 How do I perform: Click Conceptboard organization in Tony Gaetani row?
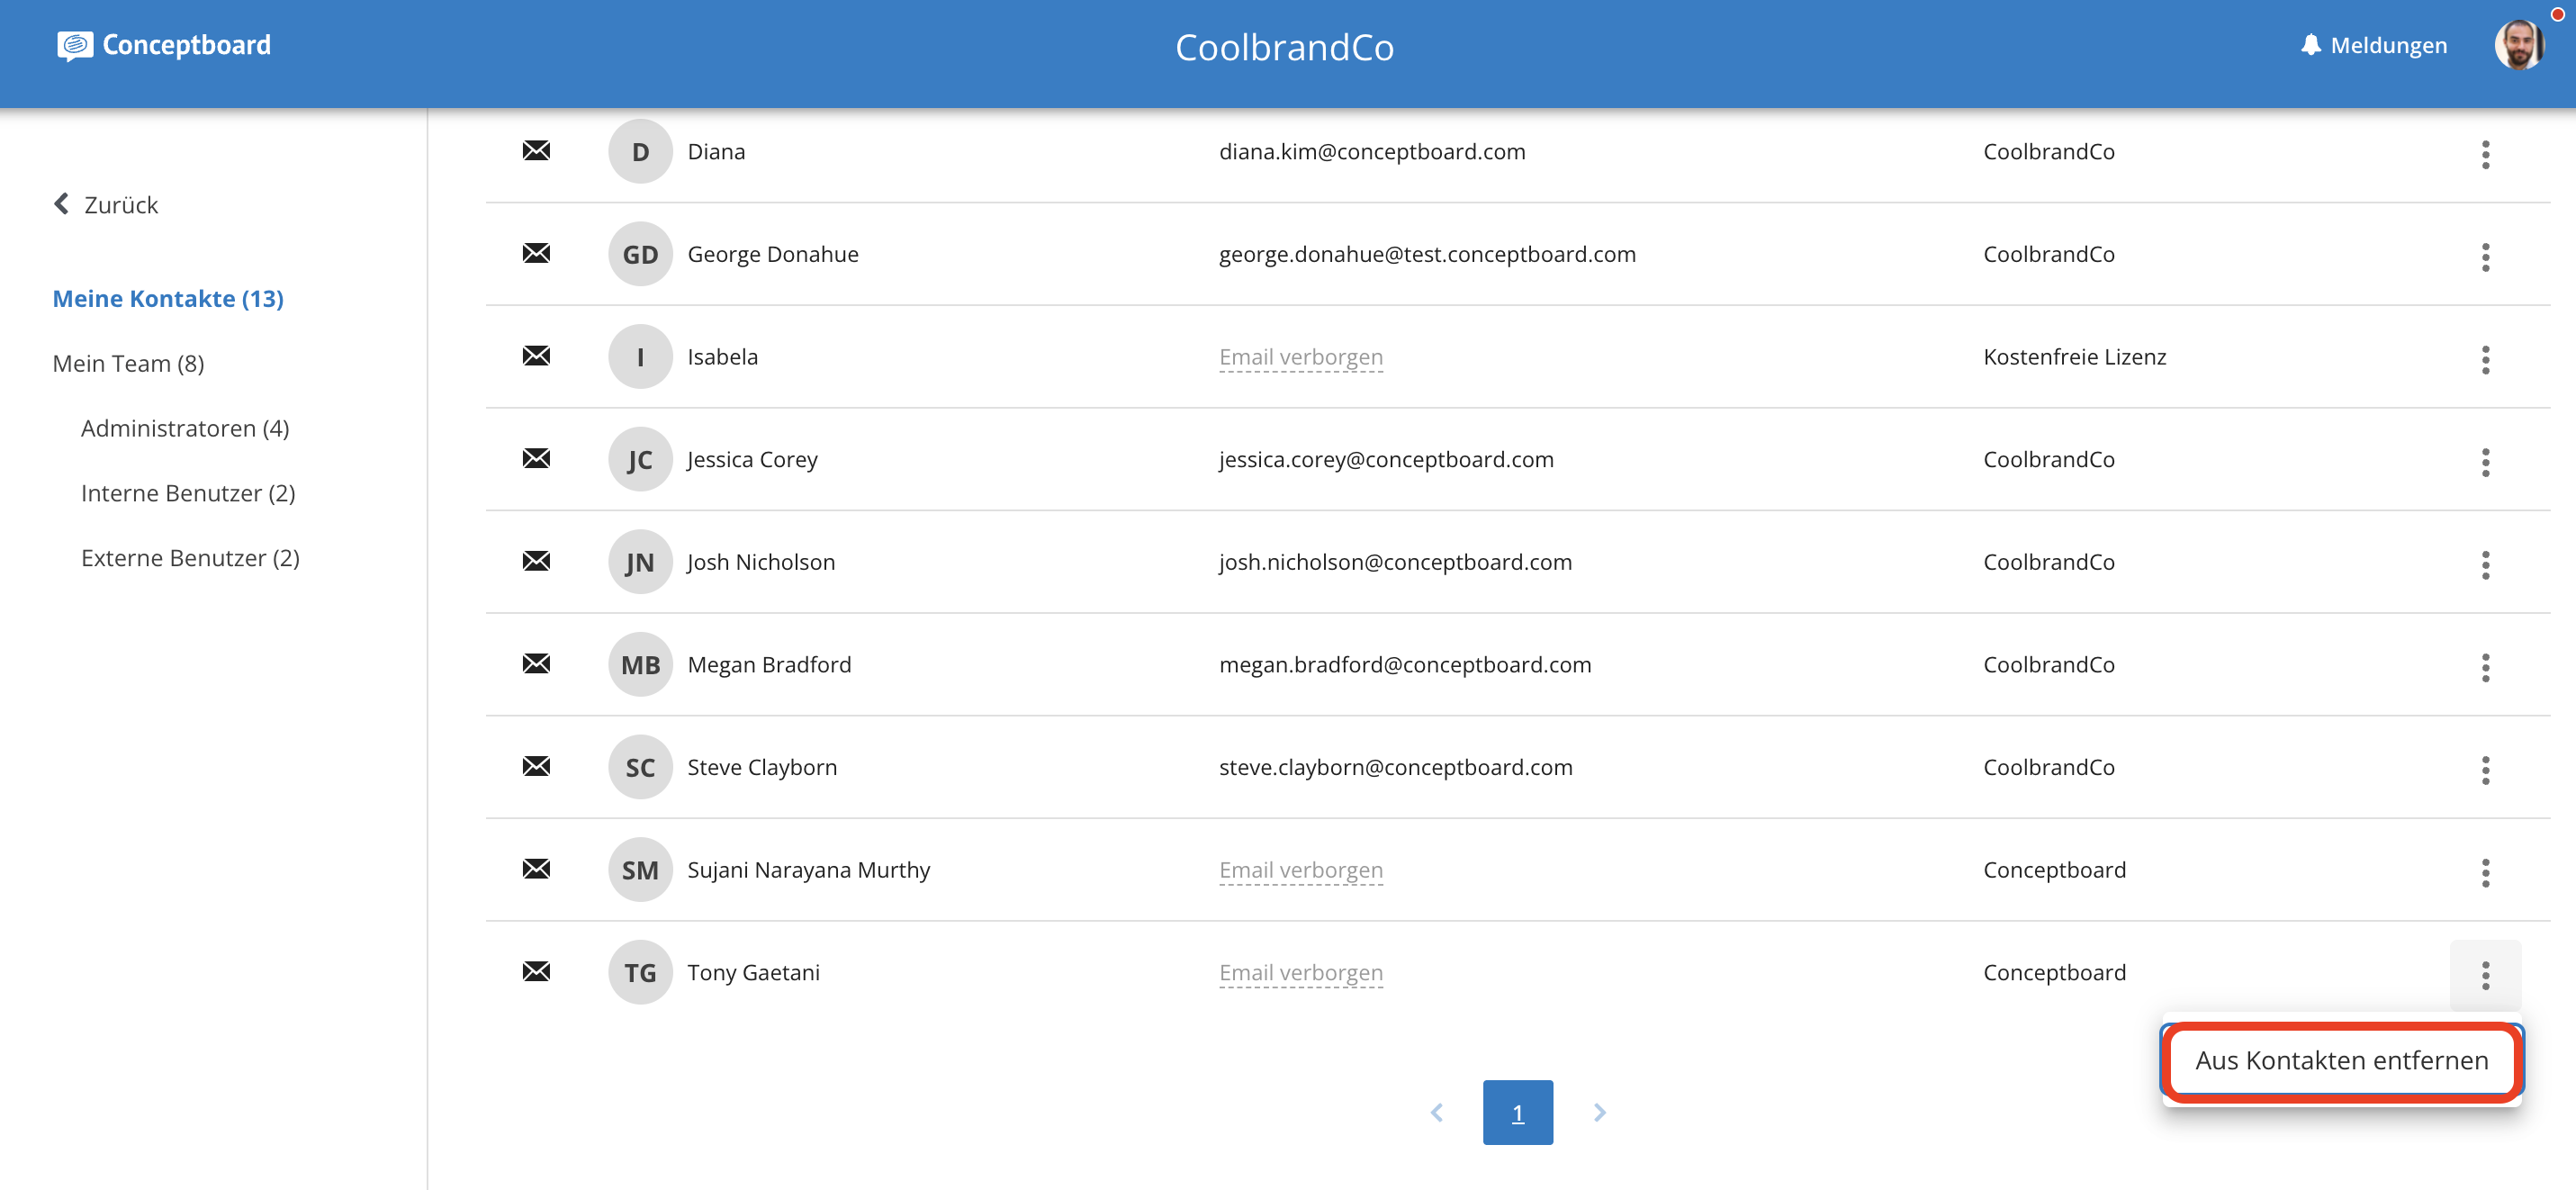pyautogui.click(x=2054, y=973)
